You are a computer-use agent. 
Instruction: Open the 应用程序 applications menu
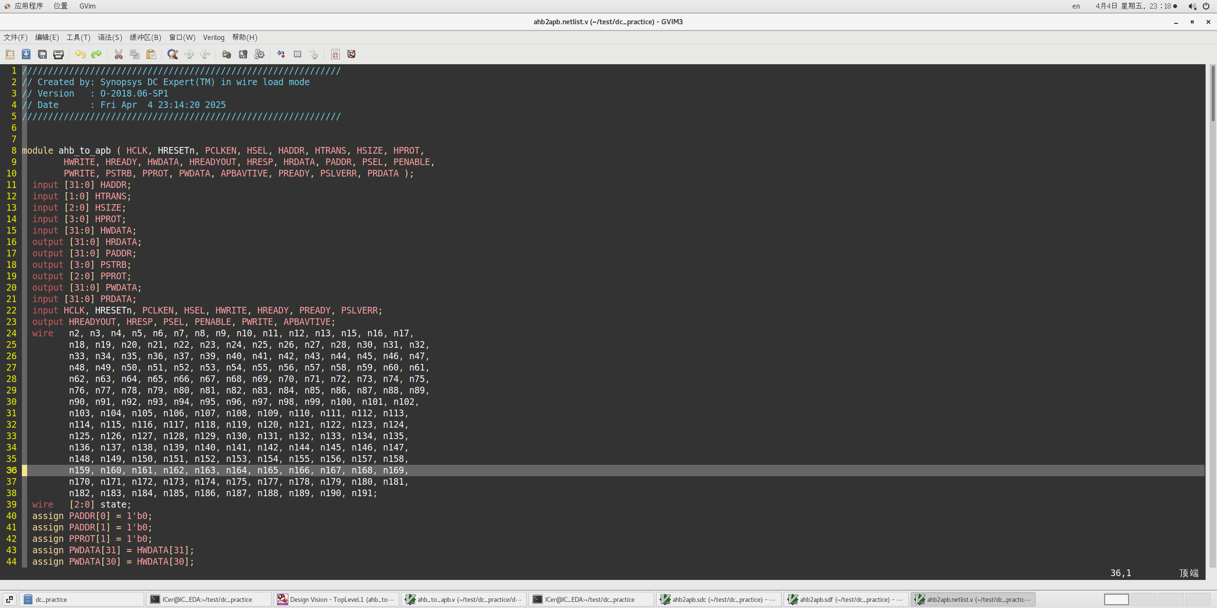[29, 6]
